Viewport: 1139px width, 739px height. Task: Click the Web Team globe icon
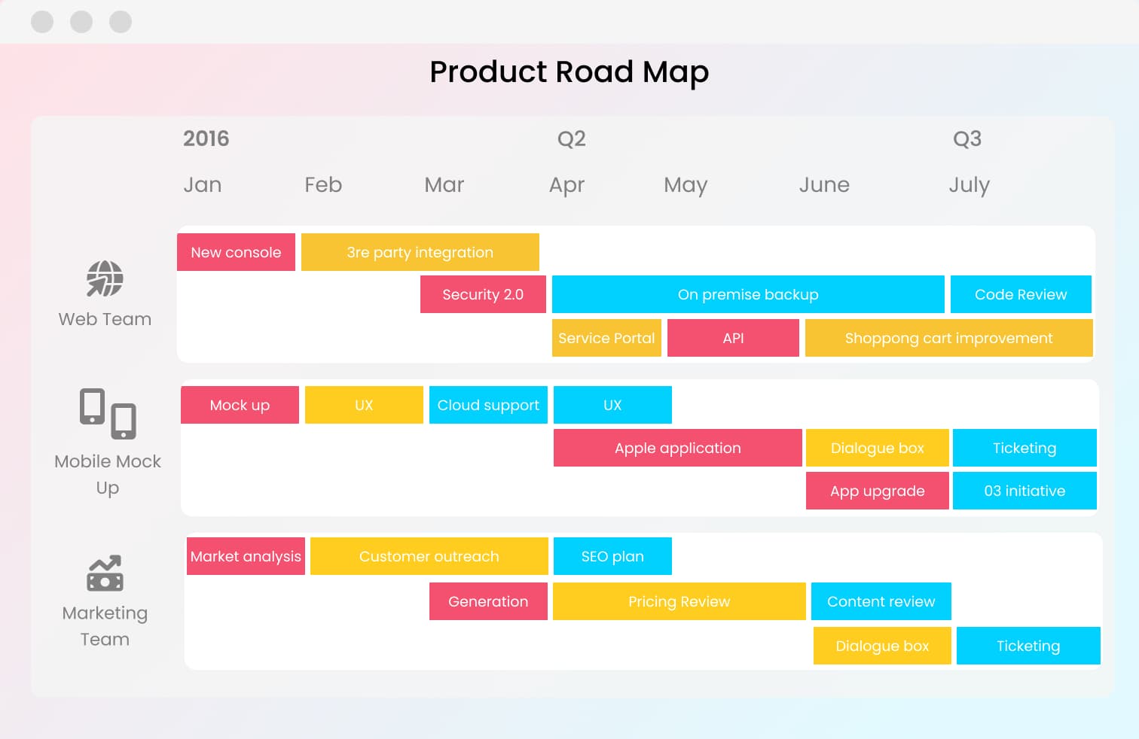(x=105, y=279)
